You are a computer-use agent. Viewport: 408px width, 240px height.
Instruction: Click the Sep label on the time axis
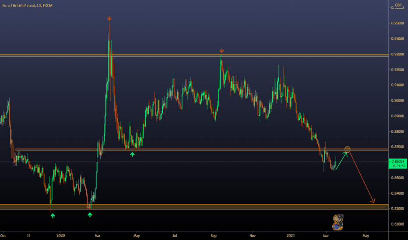(214, 236)
